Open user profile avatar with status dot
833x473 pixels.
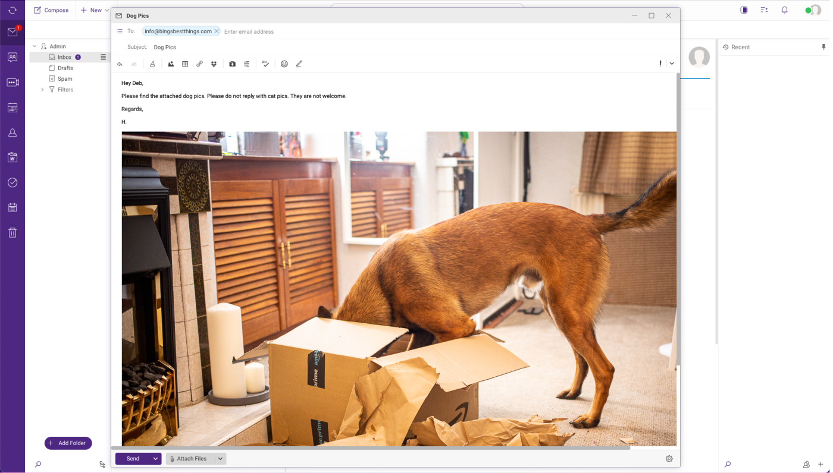coord(813,10)
